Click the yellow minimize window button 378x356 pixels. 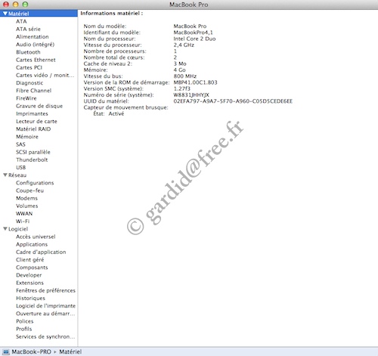tap(15, 5)
